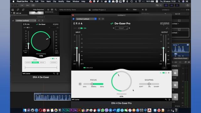This screenshot has width=201, height=113.
Task: Click the audio speaker icon in inspector header
Action: point(143,10)
